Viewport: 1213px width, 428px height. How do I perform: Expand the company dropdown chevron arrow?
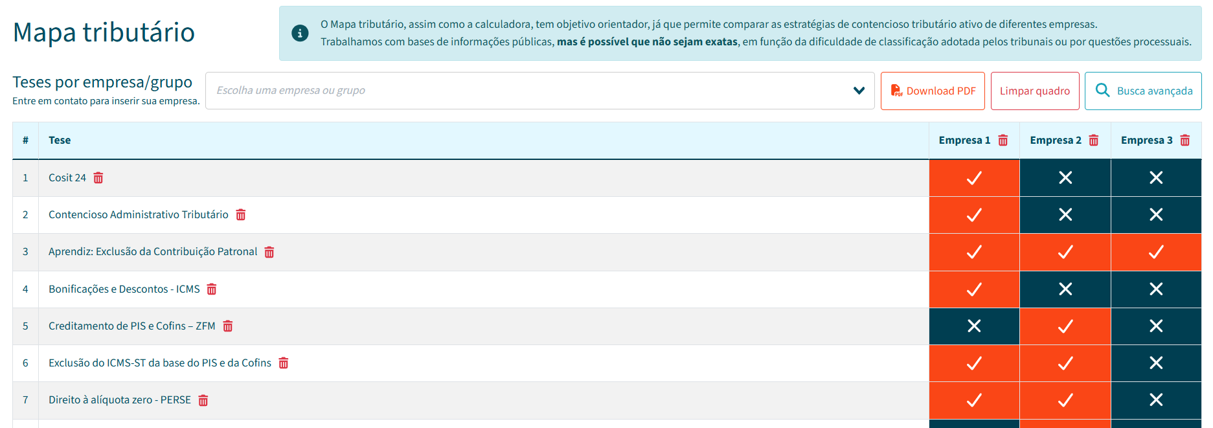[x=859, y=91]
